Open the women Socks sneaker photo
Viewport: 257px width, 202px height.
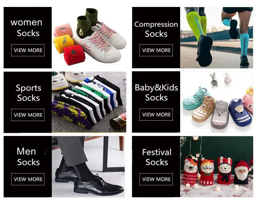pyautogui.click(x=89, y=38)
